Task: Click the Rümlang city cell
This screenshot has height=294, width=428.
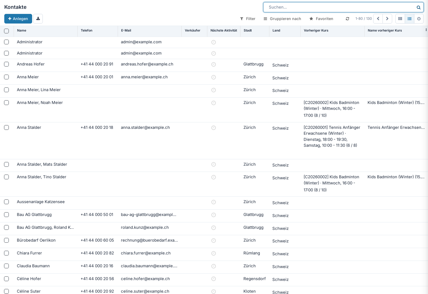Action: (252, 253)
